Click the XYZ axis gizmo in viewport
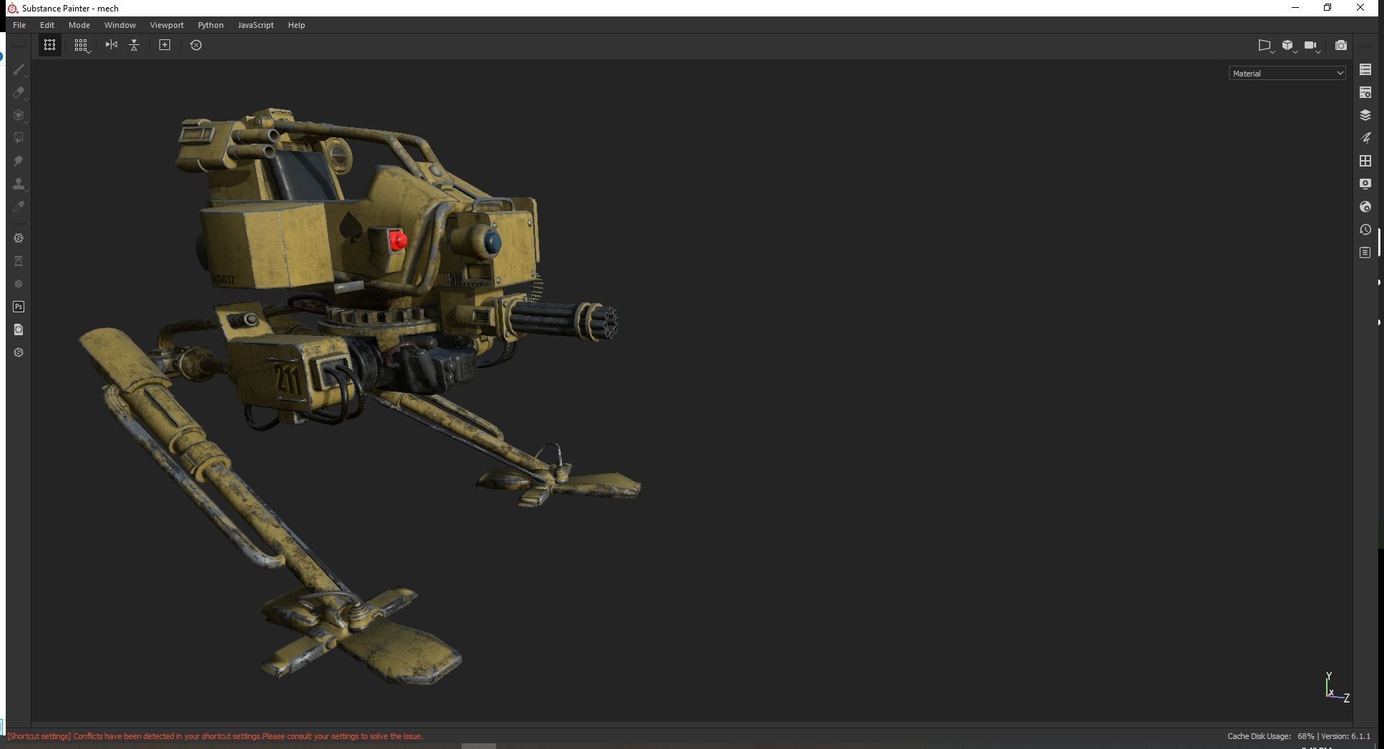The height and width of the screenshot is (749, 1384). coord(1336,688)
